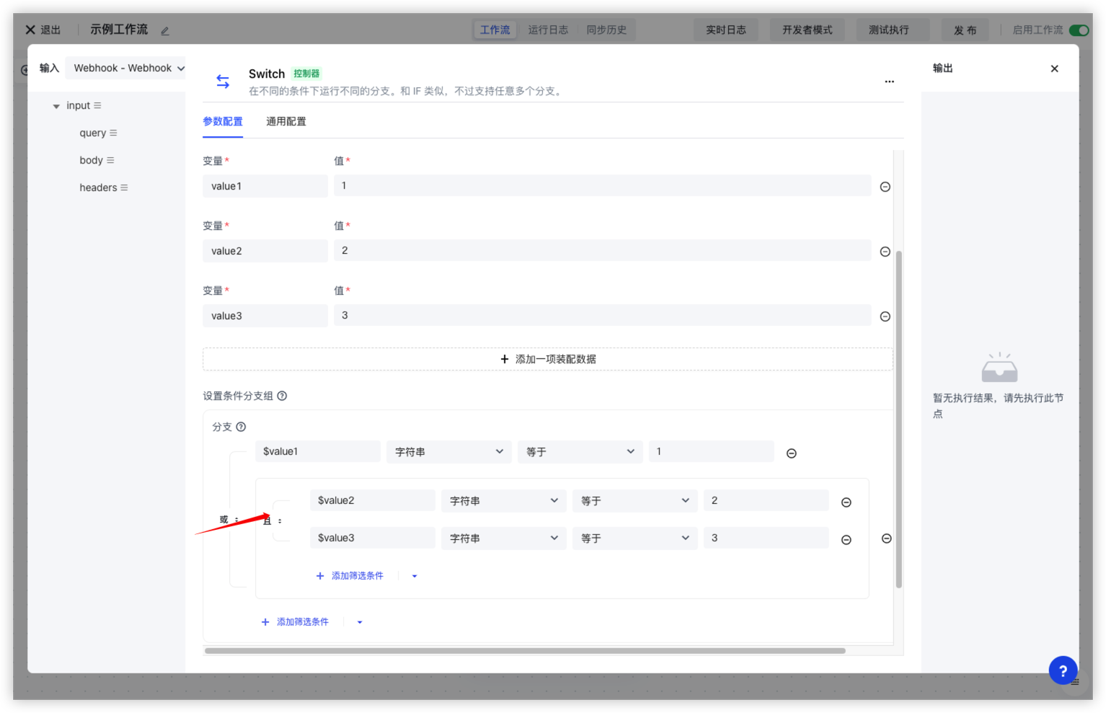Click the horizontal scrollbar at panel bottom
This screenshot has width=1106, height=713.
[524, 651]
